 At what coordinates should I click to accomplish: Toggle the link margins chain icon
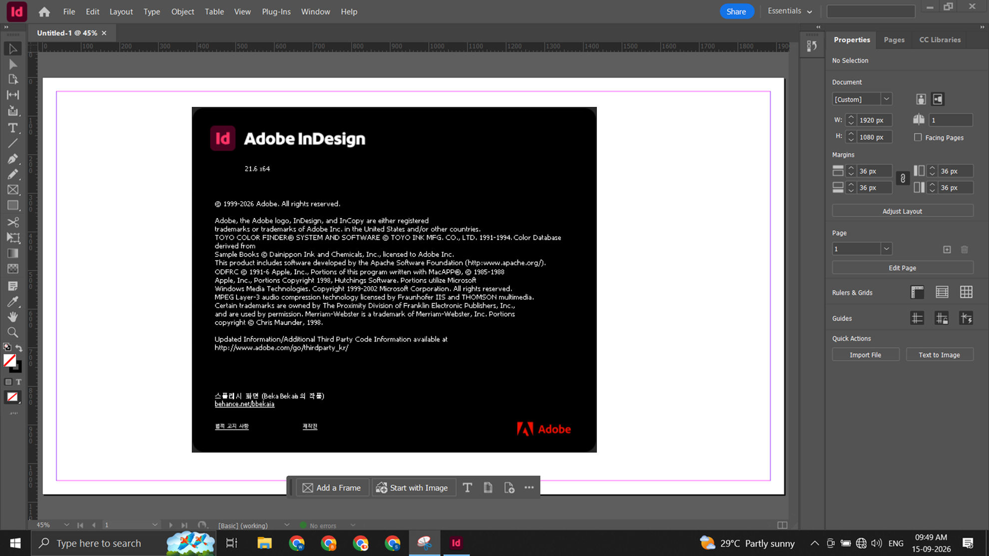pyautogui.click(x=903, y=178)
